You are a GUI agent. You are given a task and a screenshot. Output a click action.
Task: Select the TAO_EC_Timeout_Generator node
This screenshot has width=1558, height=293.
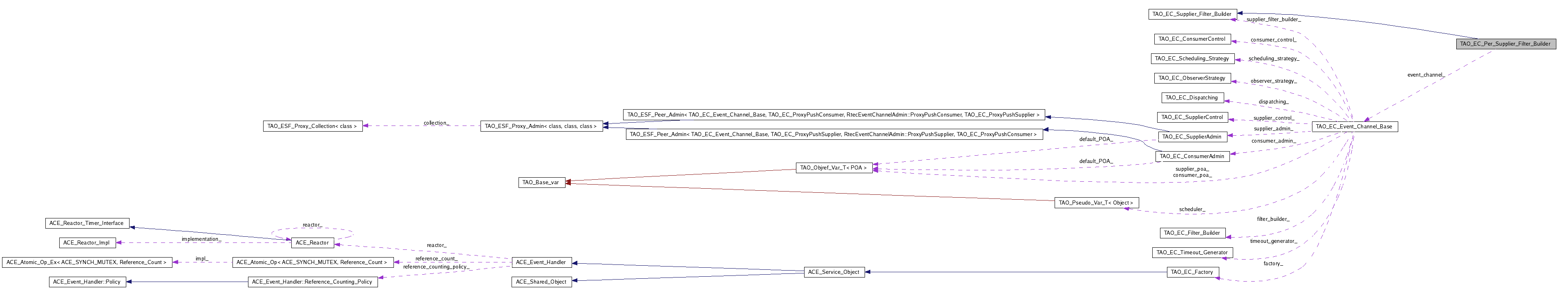click(x=1192, y=252)
